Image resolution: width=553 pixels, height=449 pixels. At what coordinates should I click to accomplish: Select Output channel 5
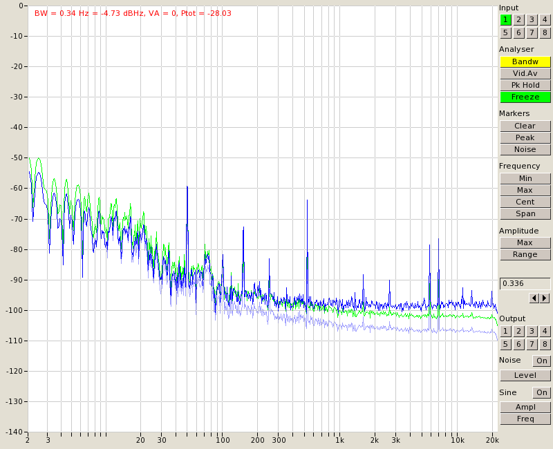point(505,344)
